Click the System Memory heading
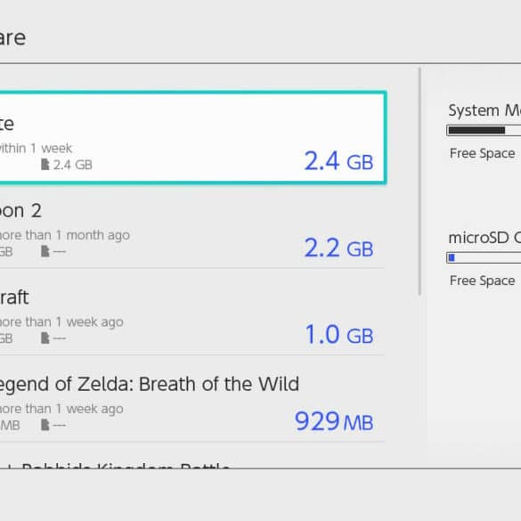Viewport: 521px width, 521px height. tap(484, 110)
